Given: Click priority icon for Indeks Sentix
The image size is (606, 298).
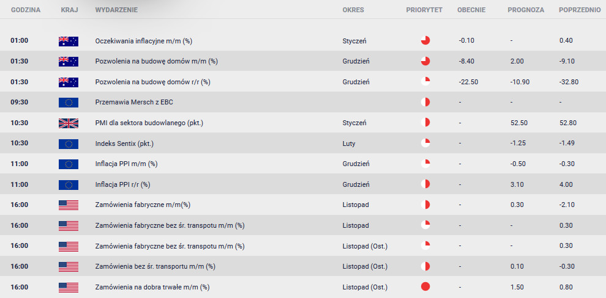Looking at the screenshot, I should pos(425,143).
